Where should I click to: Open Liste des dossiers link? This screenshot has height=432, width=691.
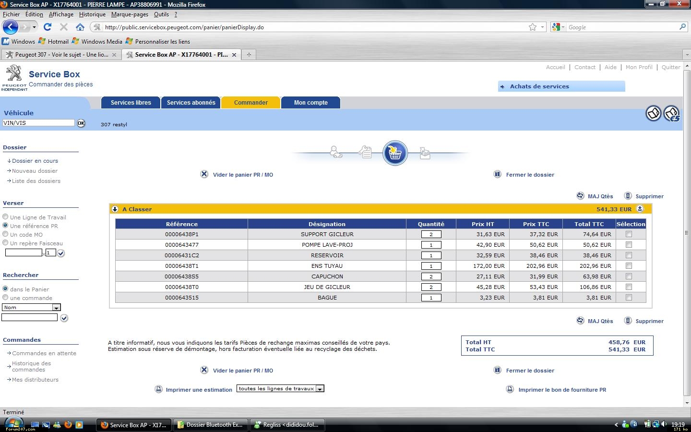36,181
